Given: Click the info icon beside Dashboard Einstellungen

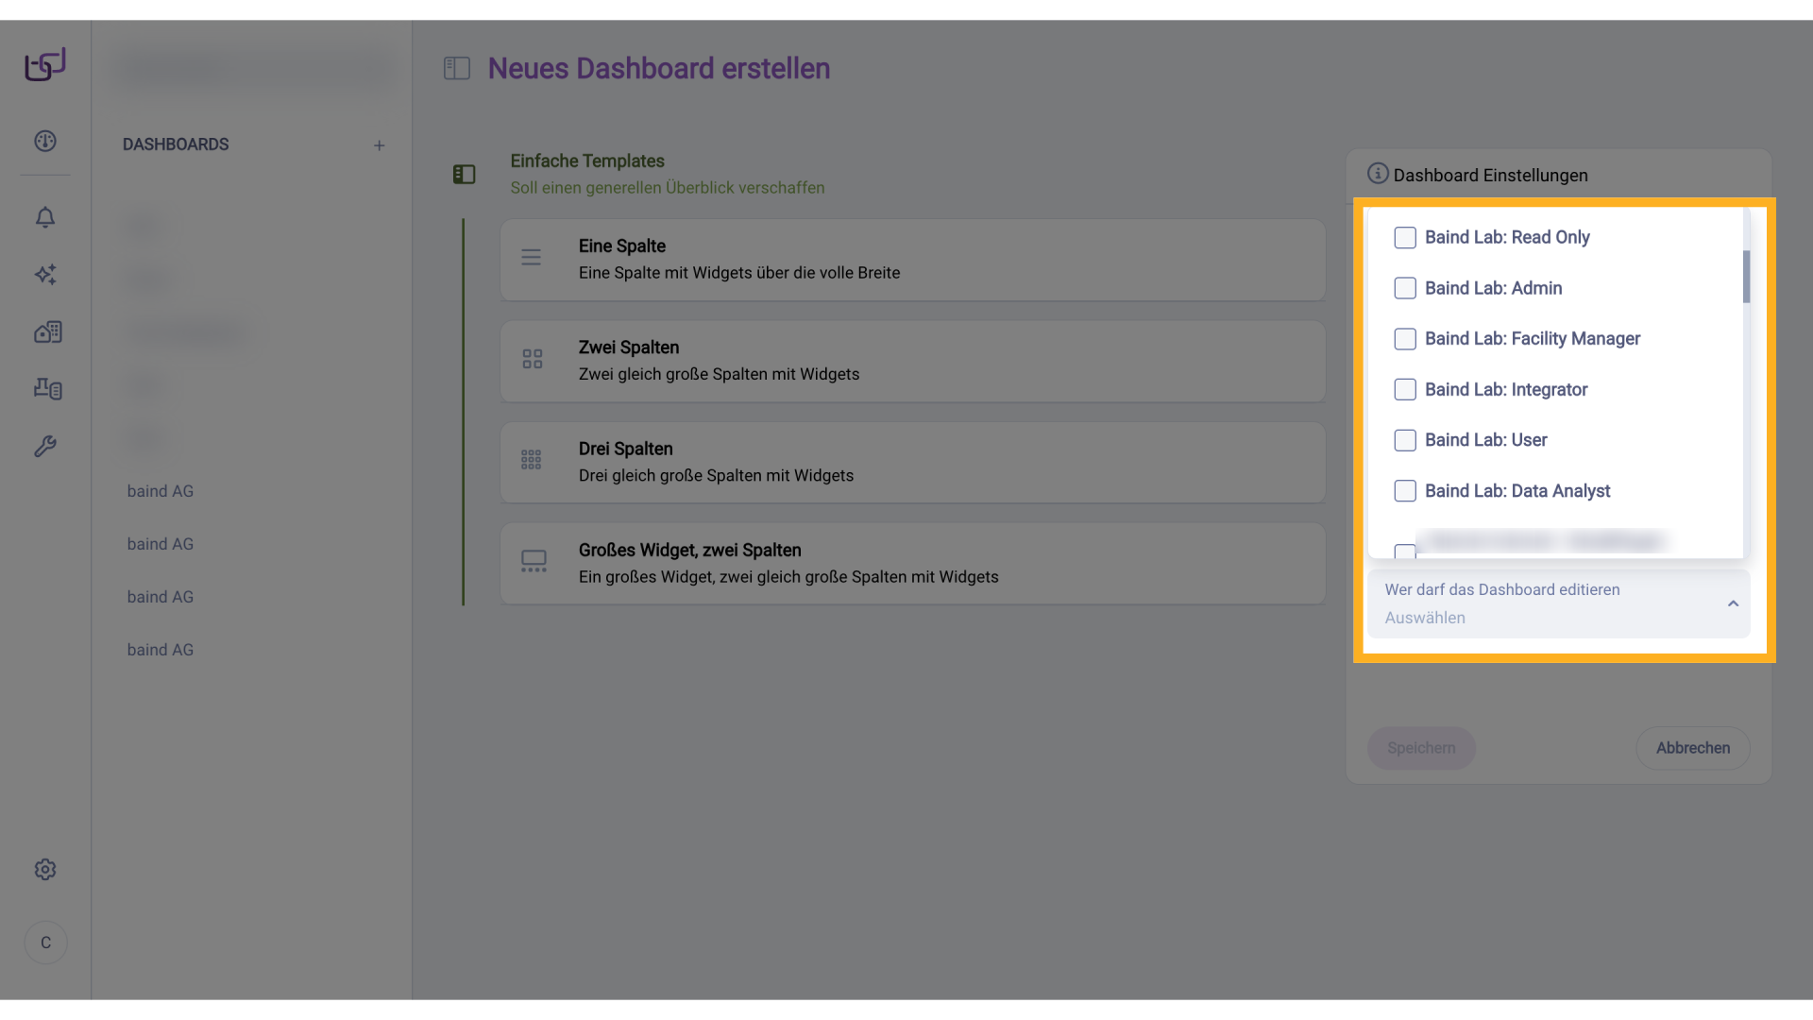Looking at the screenshot, I should coord(1378,174).
